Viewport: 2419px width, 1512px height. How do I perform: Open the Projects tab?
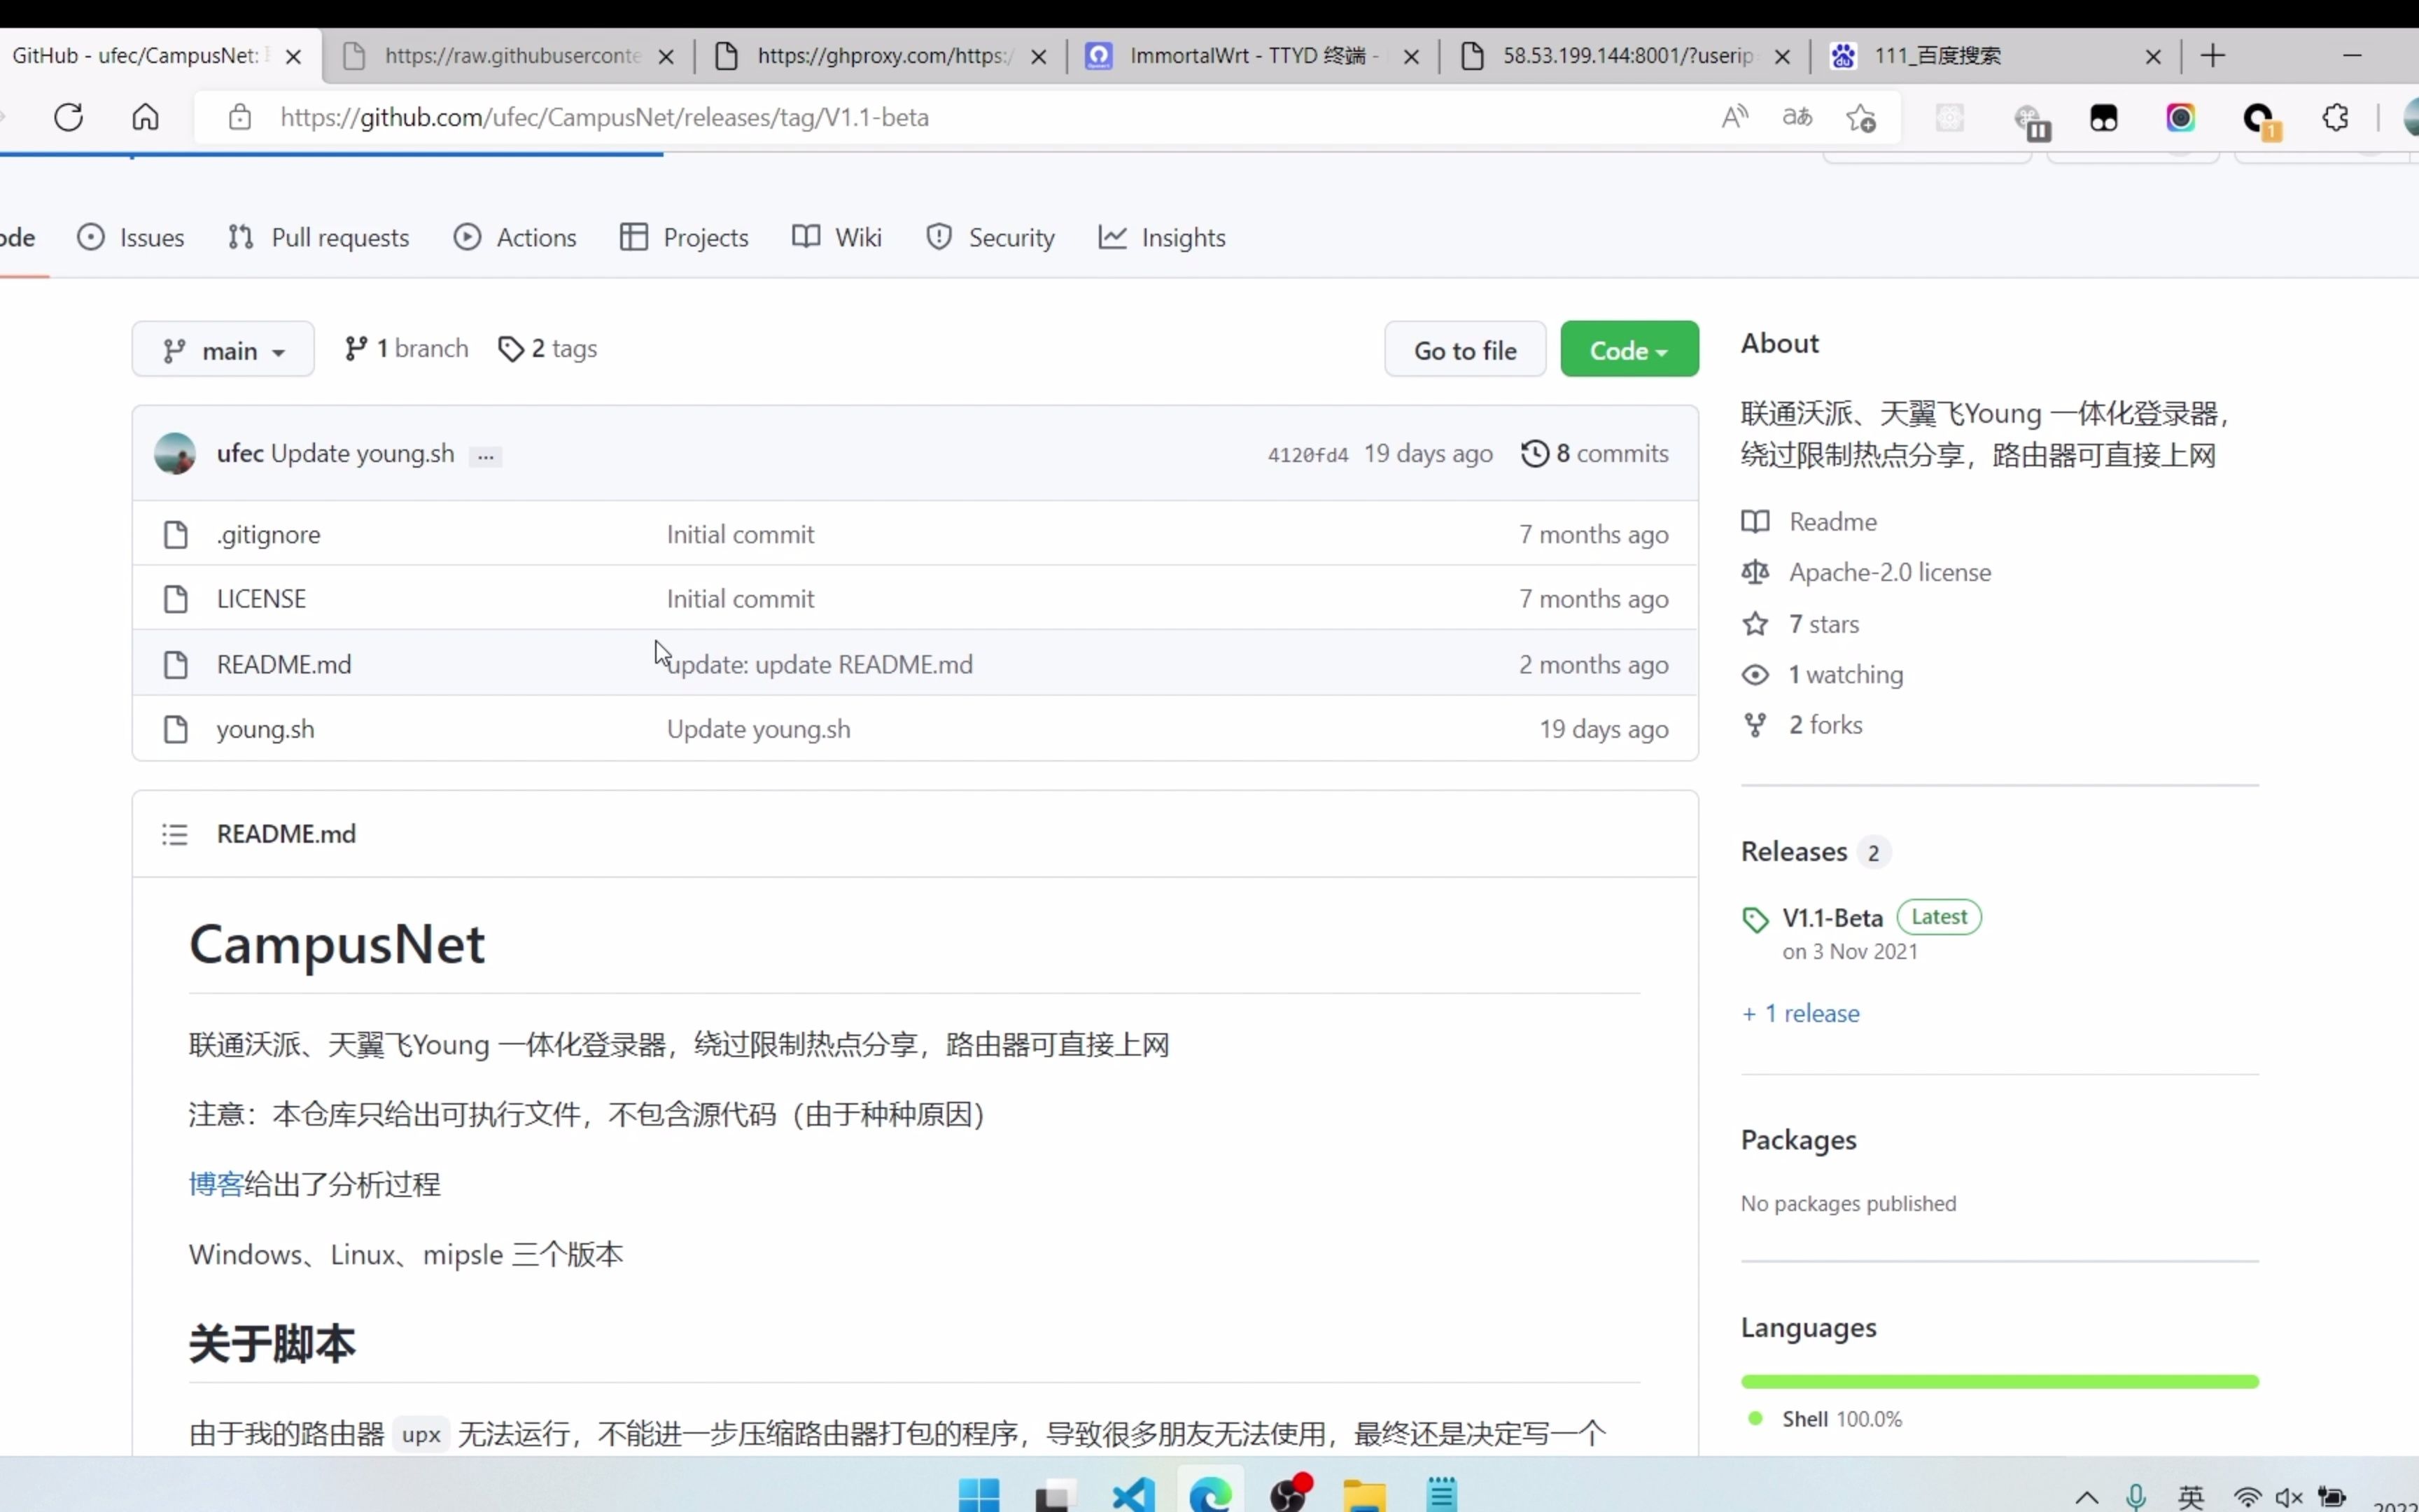click(684, 237)
